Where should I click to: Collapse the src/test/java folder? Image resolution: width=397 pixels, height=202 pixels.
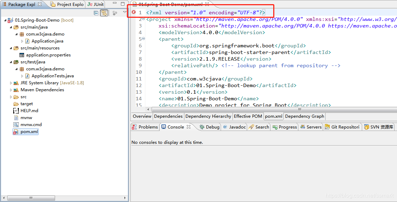click(11, 62)
